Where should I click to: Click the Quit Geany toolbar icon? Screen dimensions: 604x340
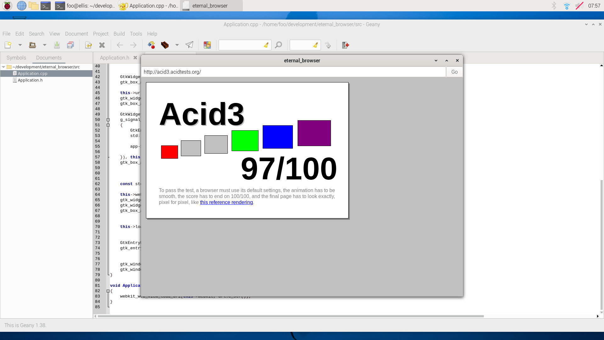click(x=345, y=45)
